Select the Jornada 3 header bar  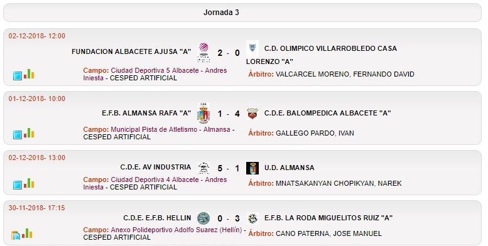242,13
